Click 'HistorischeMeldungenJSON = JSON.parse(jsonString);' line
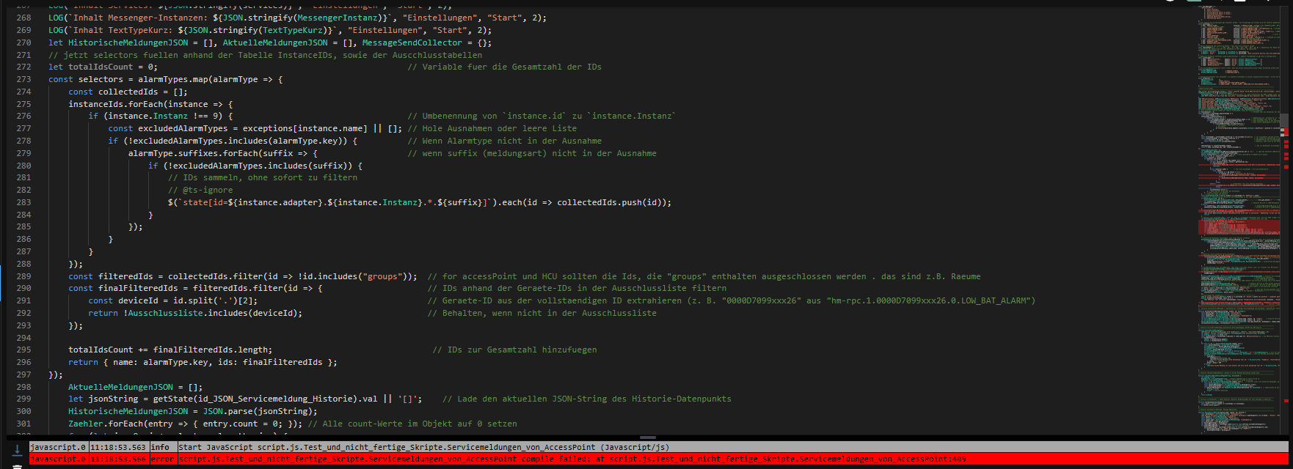The width and height of the screenshot is (1293, 469). [x=193, y=411]
